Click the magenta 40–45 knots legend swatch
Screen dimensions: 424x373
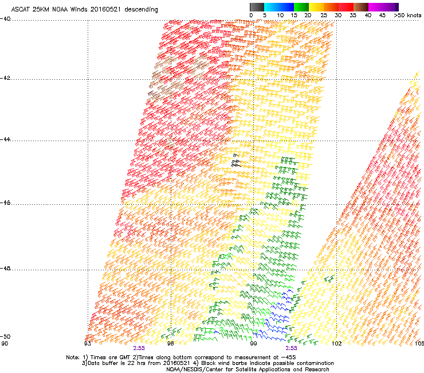coord(376,7)
